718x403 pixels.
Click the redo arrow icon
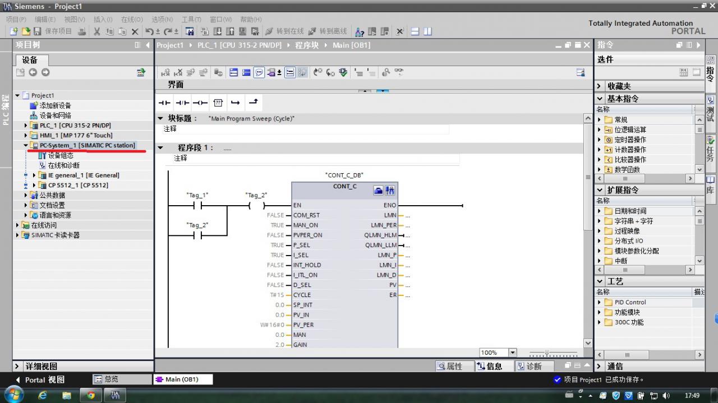click(168, 31)
